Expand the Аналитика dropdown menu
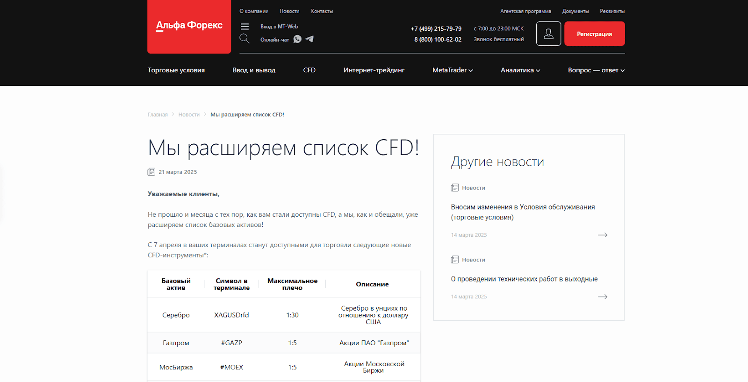748x382 pixels. [520, 70]
